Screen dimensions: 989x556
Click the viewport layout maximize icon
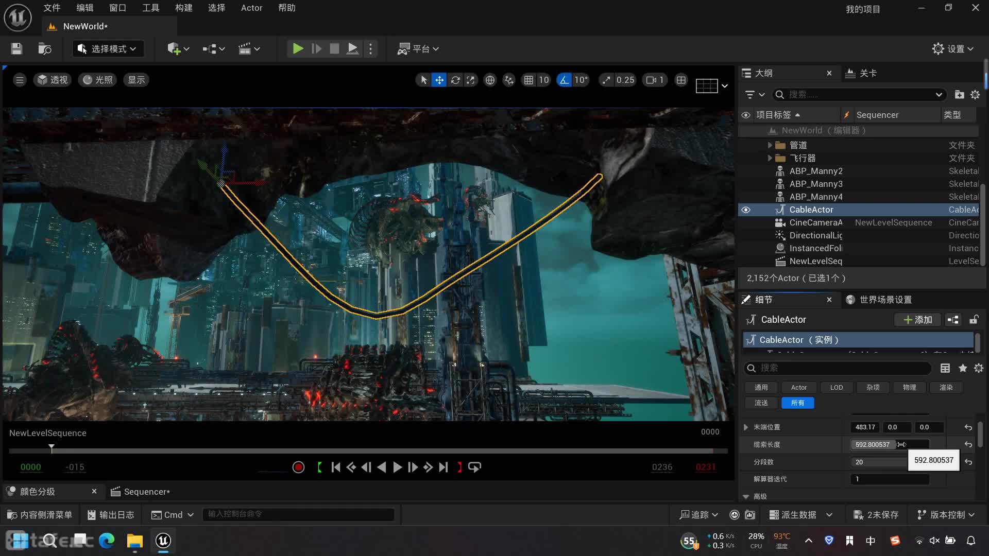[x=681, y=80]
